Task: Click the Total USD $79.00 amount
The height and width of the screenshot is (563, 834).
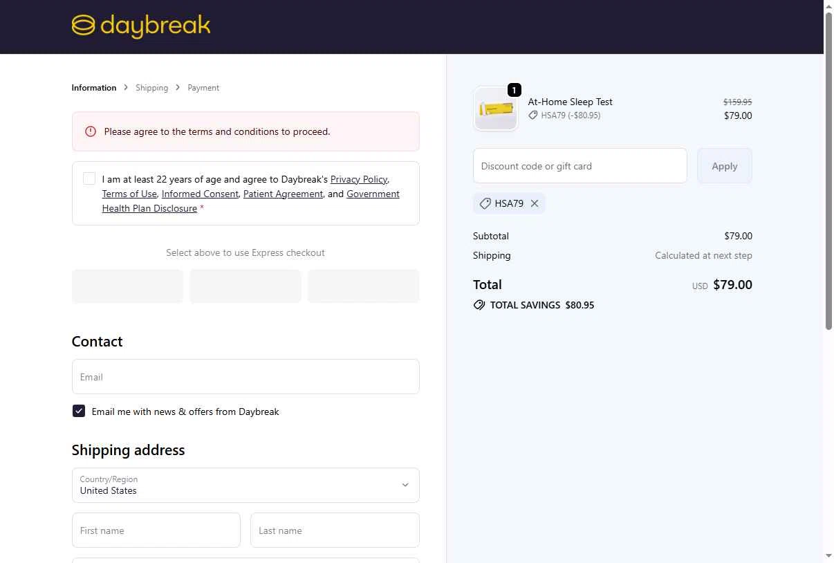Action: (722, 285)
